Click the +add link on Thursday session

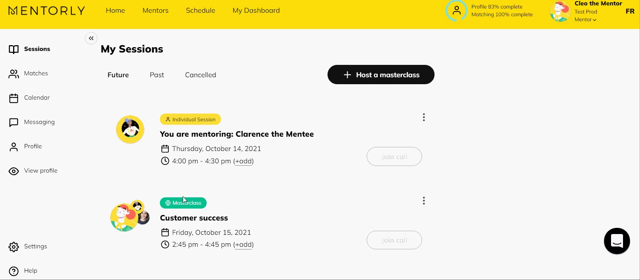(x=243, y=161)
